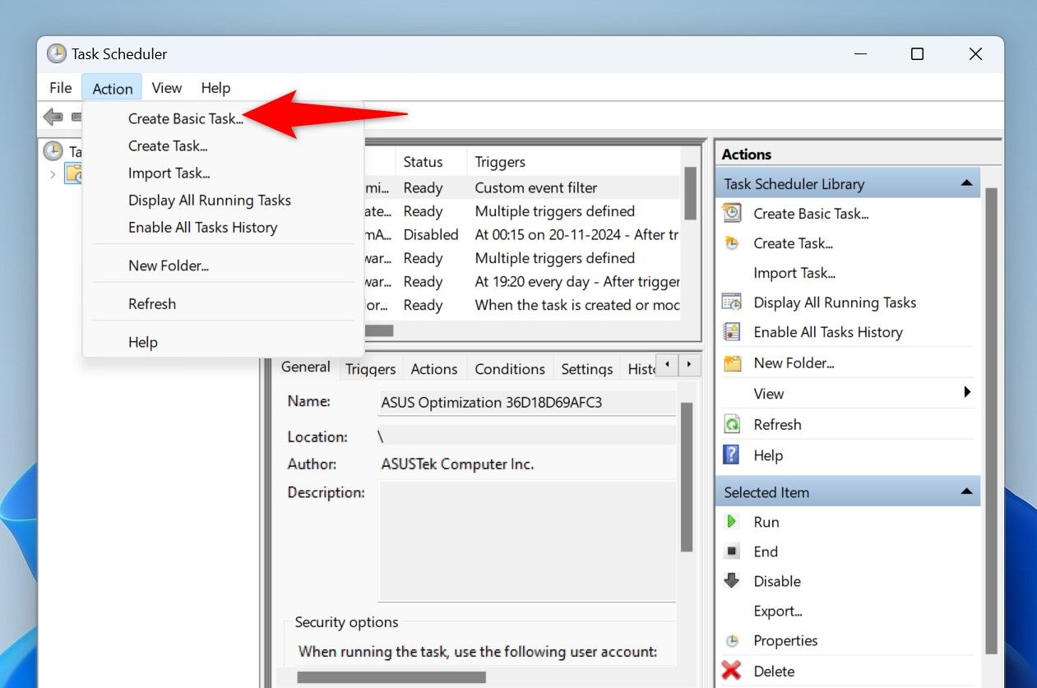Open the File menu

[x=60, y=88]
